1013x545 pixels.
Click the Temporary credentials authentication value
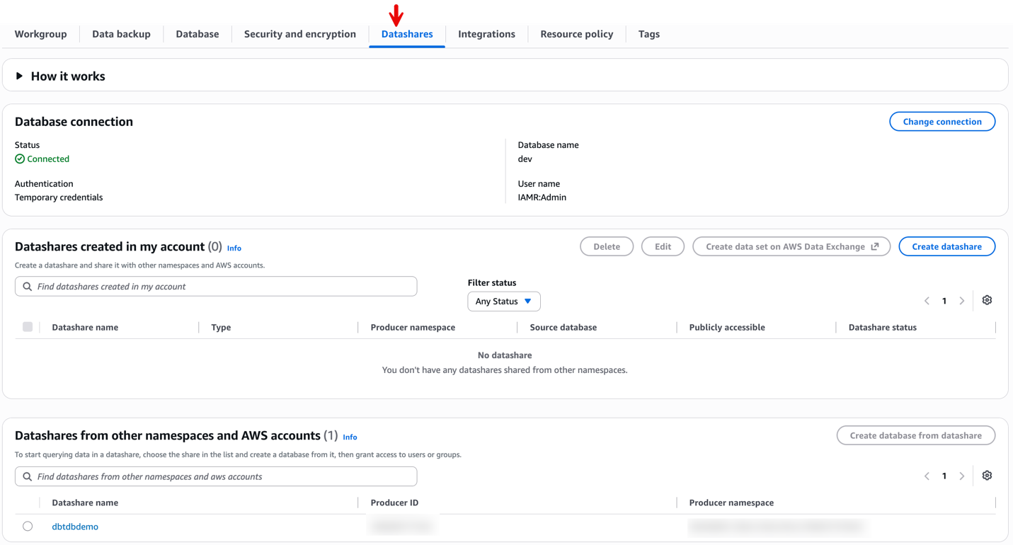tap(59, 197)
